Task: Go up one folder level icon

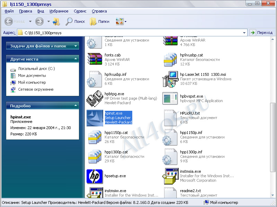Action: [56, 21]
